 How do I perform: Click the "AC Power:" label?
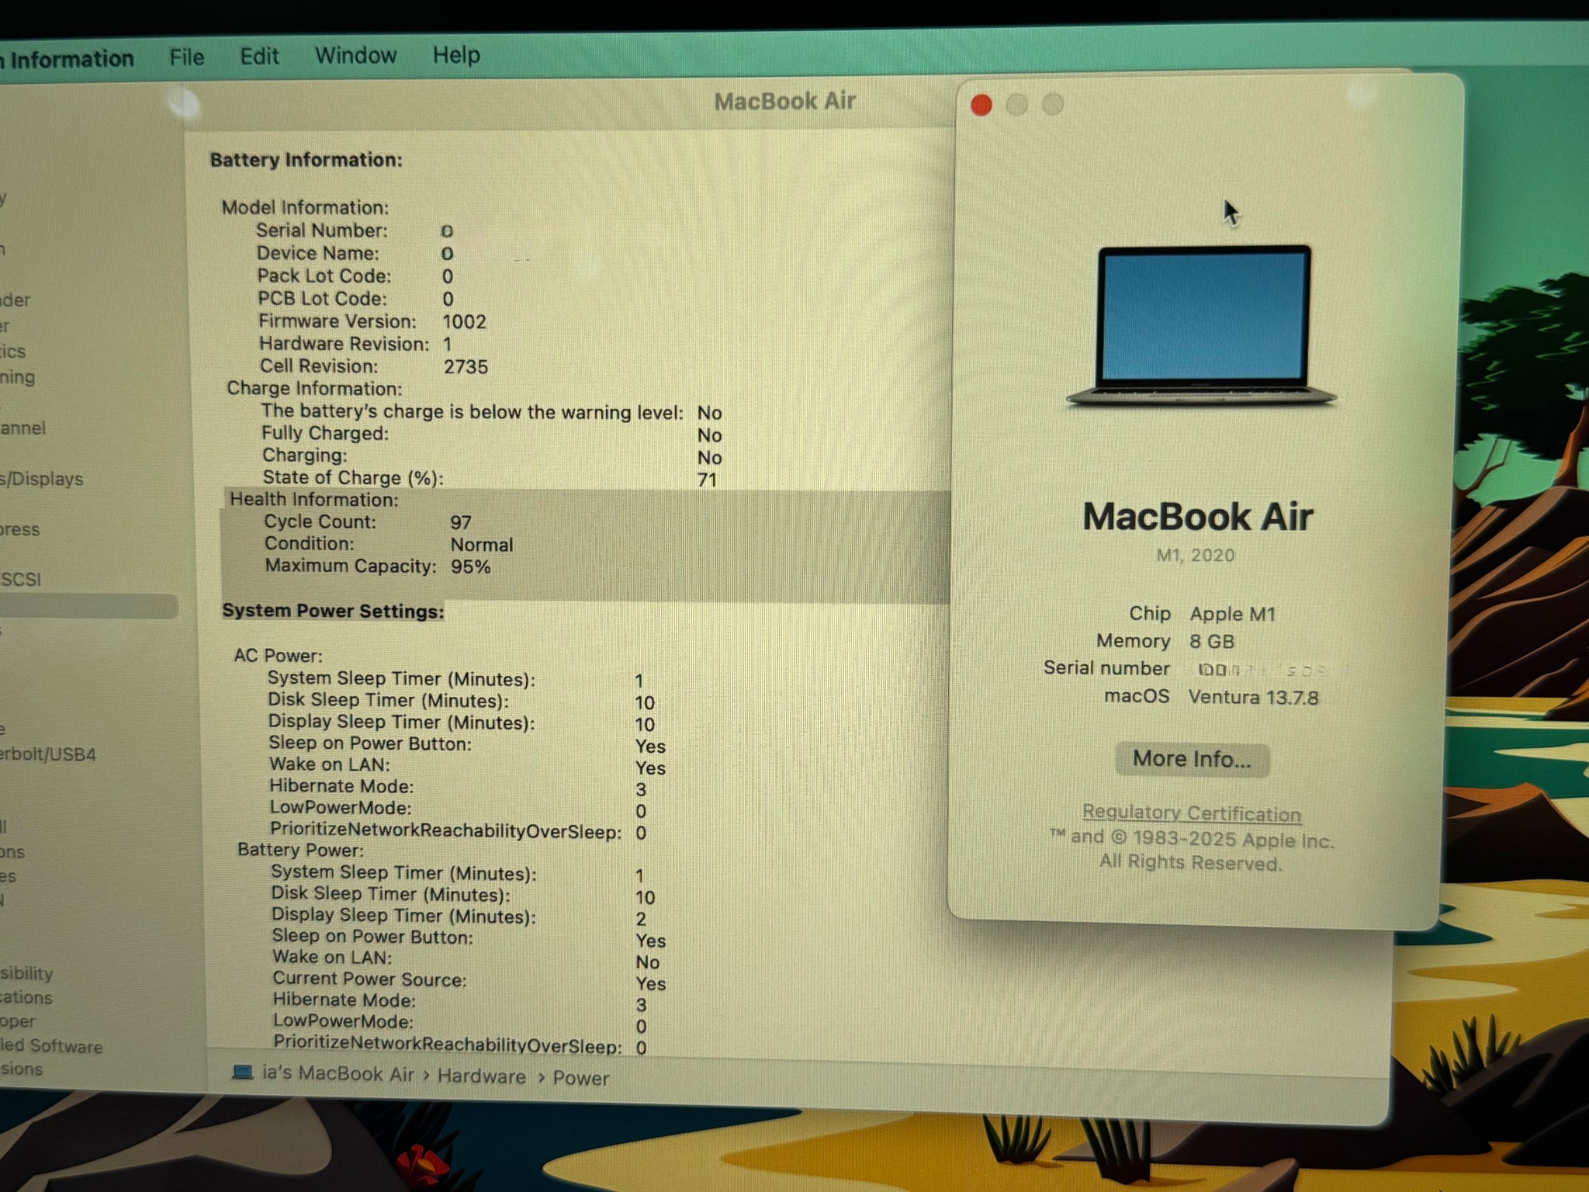tap(278, 656)
